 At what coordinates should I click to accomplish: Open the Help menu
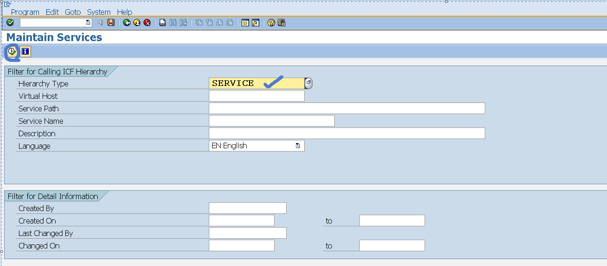click(x=124, y=12)
